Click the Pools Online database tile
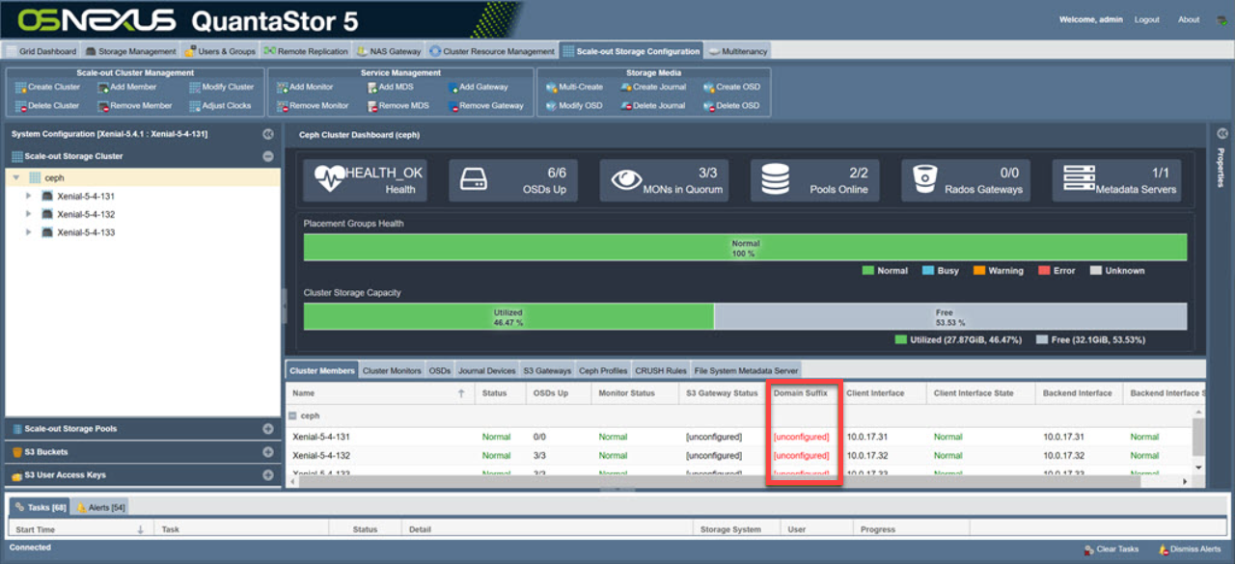The height and width of the screenshot is (564, 1235). click(813, 180)
